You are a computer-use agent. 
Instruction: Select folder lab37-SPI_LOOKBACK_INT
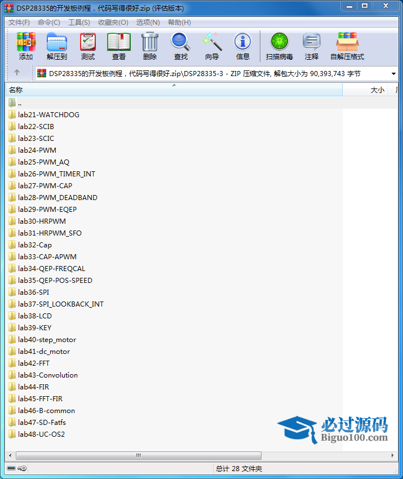click(x=56, y=304)
